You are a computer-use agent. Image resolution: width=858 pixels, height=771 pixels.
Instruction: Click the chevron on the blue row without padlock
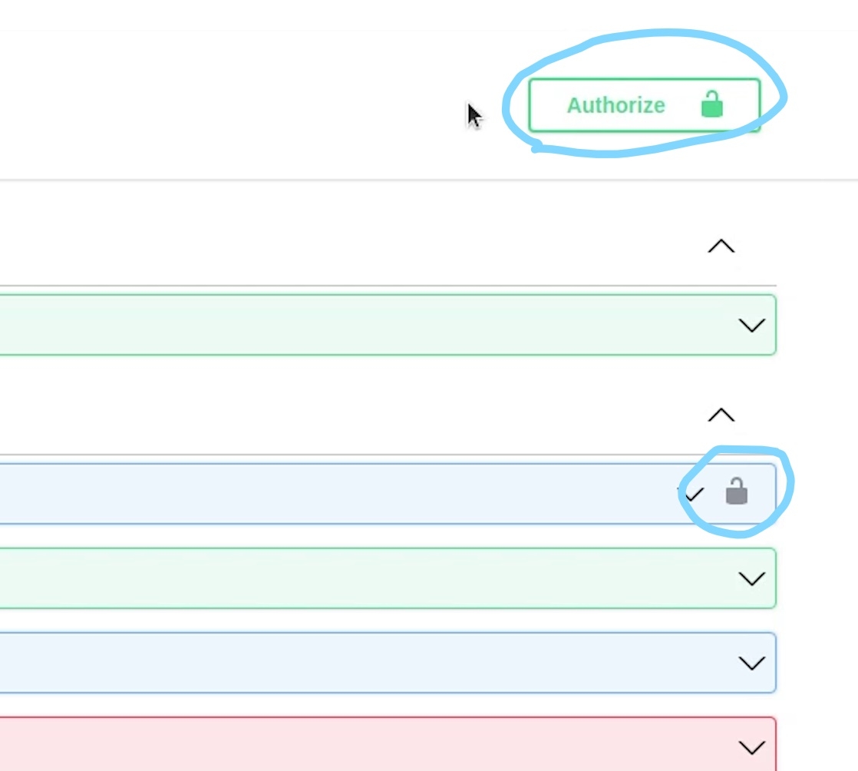pyautogui.click(x=751, y=663)
